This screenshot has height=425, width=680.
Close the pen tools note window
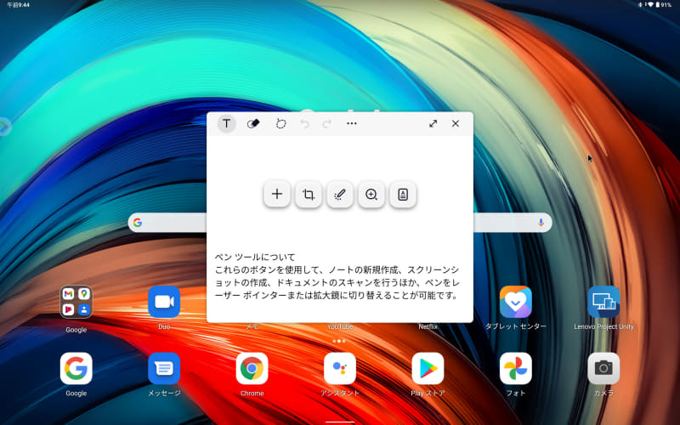click(456, 123)
